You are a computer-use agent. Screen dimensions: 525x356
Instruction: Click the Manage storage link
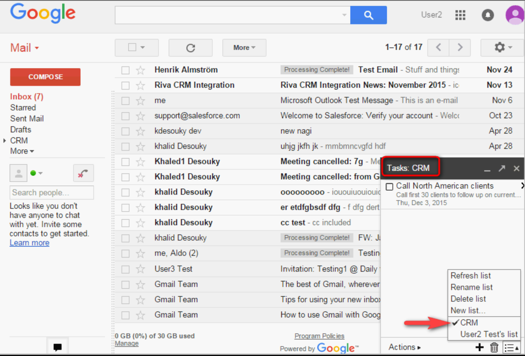click(x=127, y=343)
